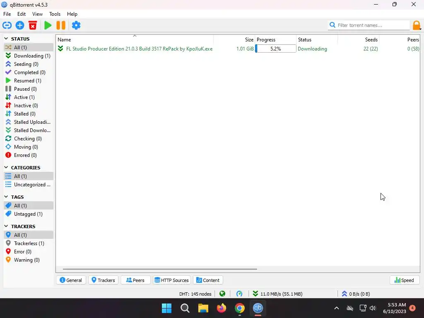
Task: Select Resumed (1) status filter
Action: (x=29, y=81)
